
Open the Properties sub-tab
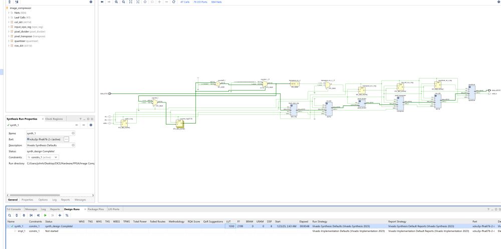(27, 200)
